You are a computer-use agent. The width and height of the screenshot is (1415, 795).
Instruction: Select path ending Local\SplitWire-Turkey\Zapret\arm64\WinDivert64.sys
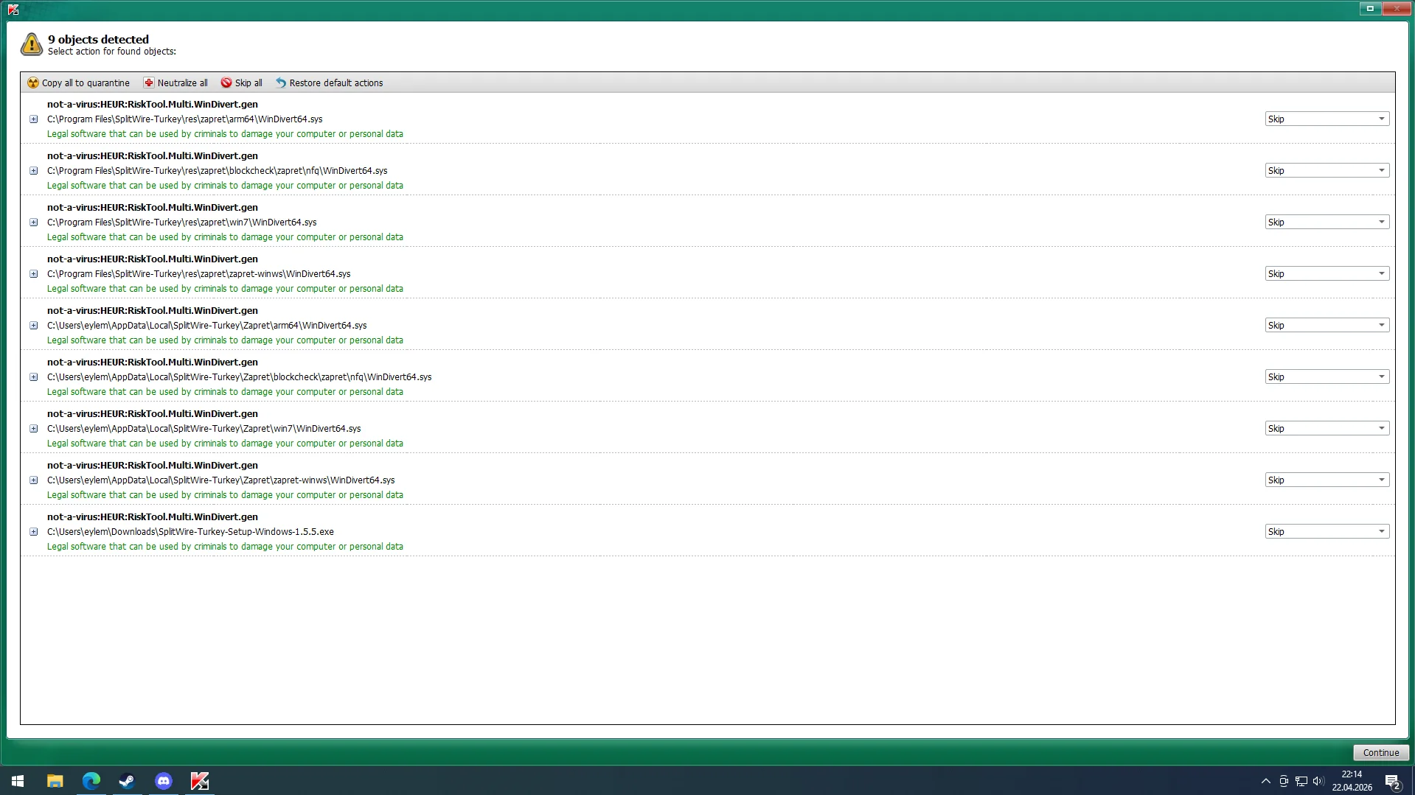click(207, 325)
